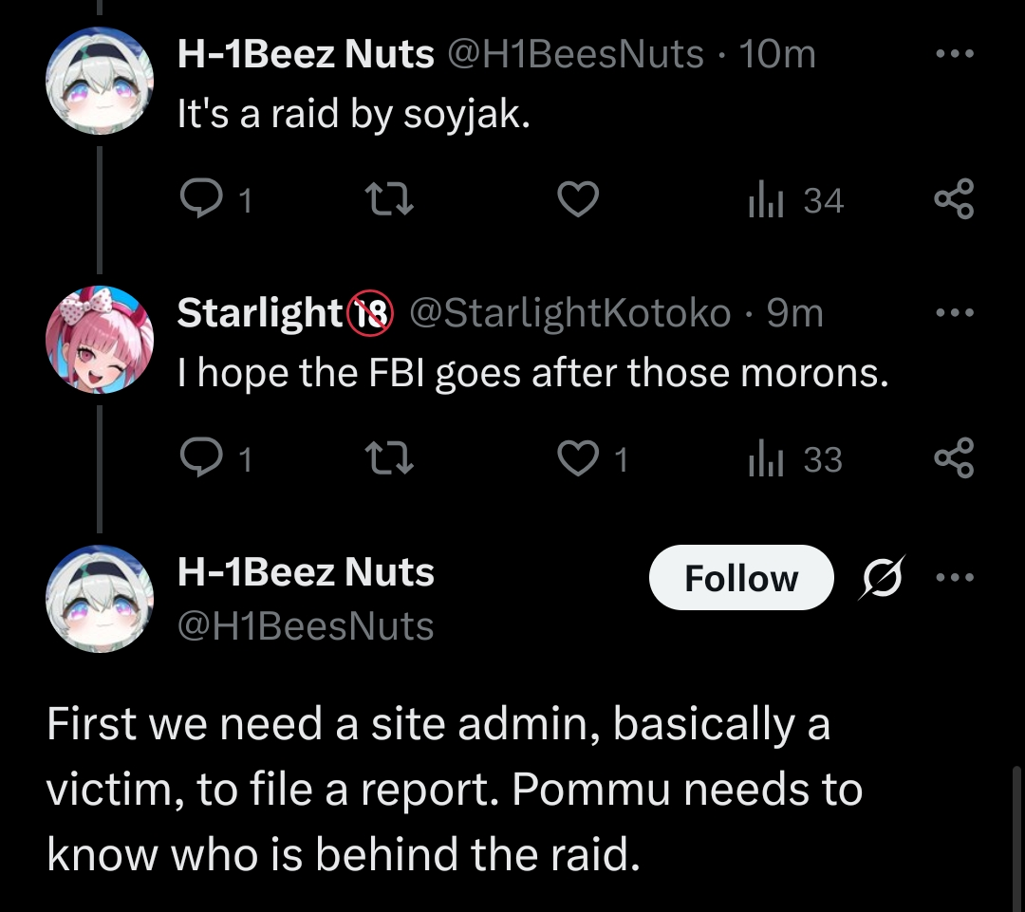Image resolution: width=1025 pixels, height=912 pixels.
Task: Open more options on Starlight's 9m tweet
Action: [954, 312]
